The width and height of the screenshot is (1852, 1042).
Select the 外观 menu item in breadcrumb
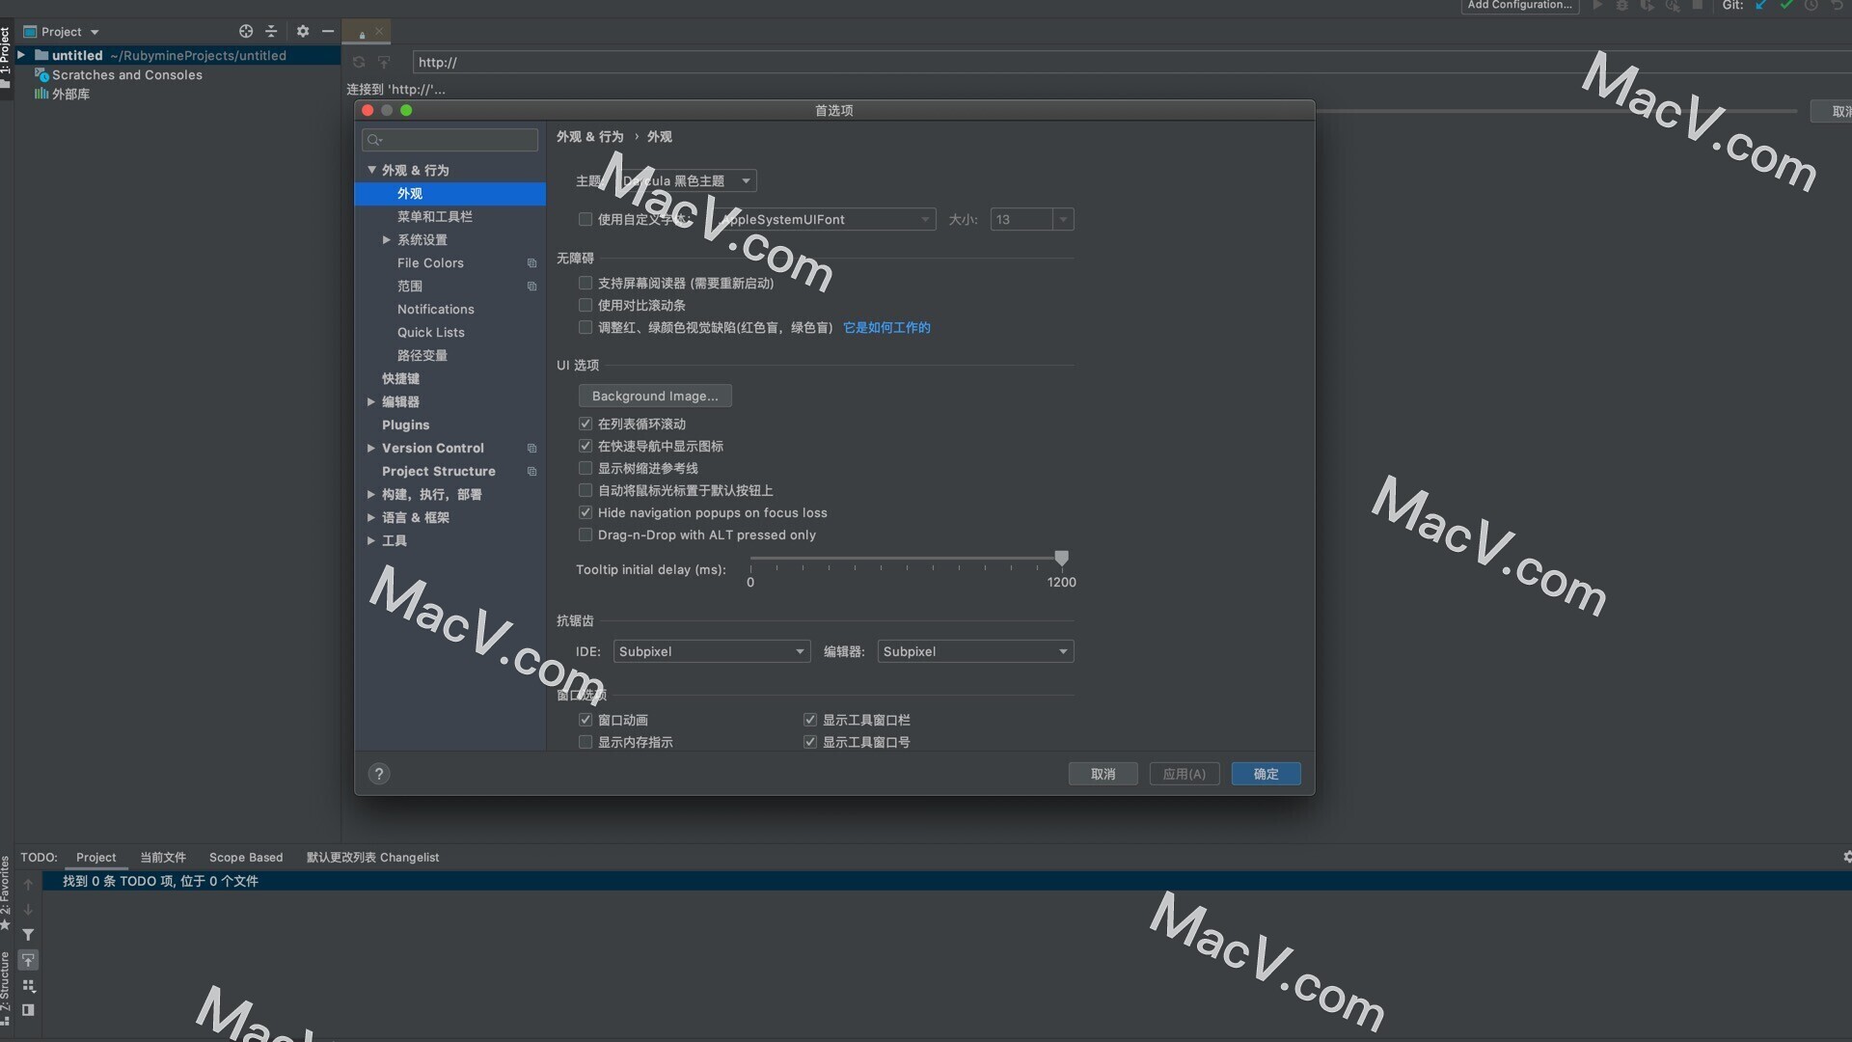tap(662, 136)
